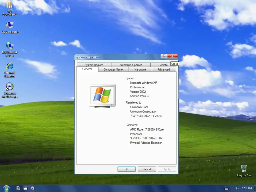This screenshot has height=192, width=256.
Task: Click the "Unknown Organization" text
Action: tap(144, 111)
